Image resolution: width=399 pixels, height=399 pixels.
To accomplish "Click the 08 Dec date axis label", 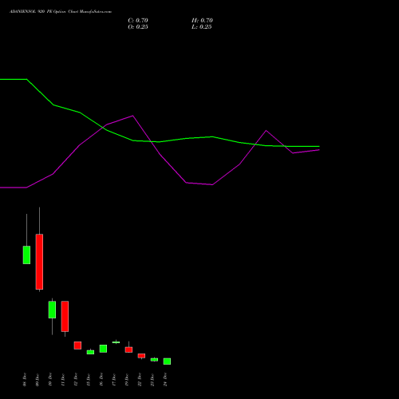I will tap(25, 380).
